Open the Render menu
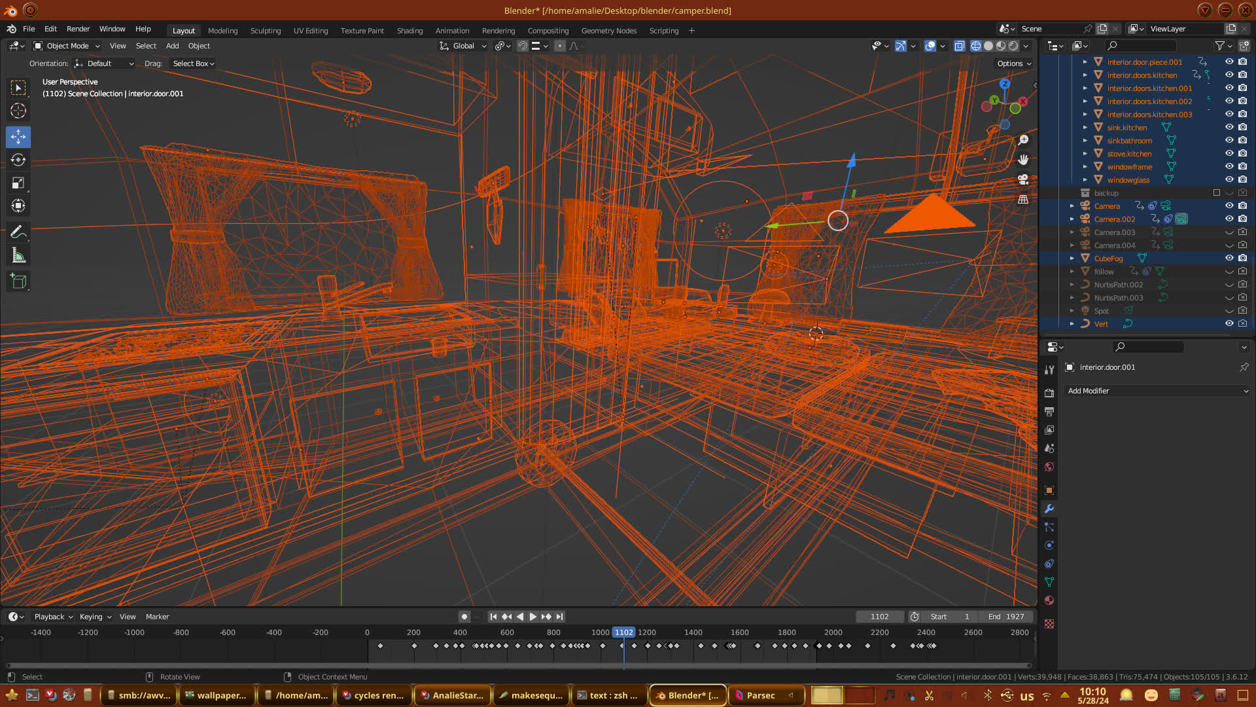 78,29
